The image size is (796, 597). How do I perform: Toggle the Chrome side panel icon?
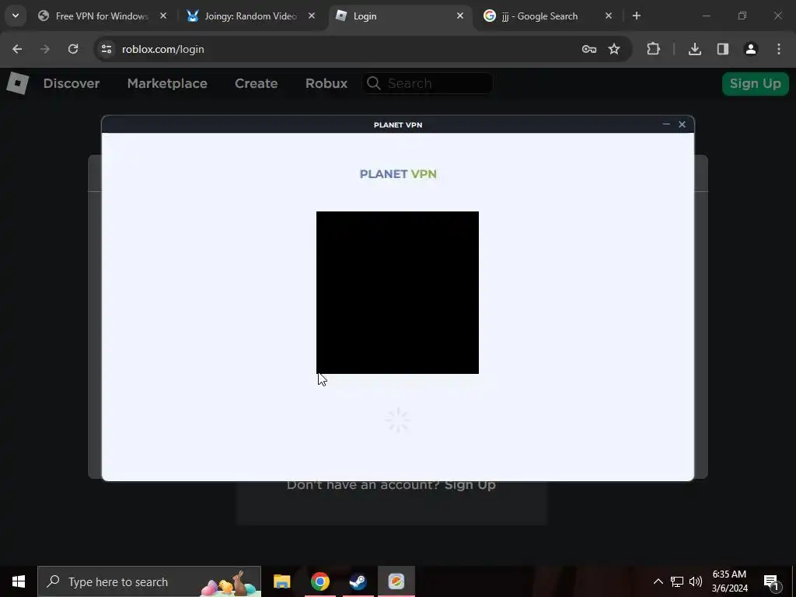click(x=723, y=49)
